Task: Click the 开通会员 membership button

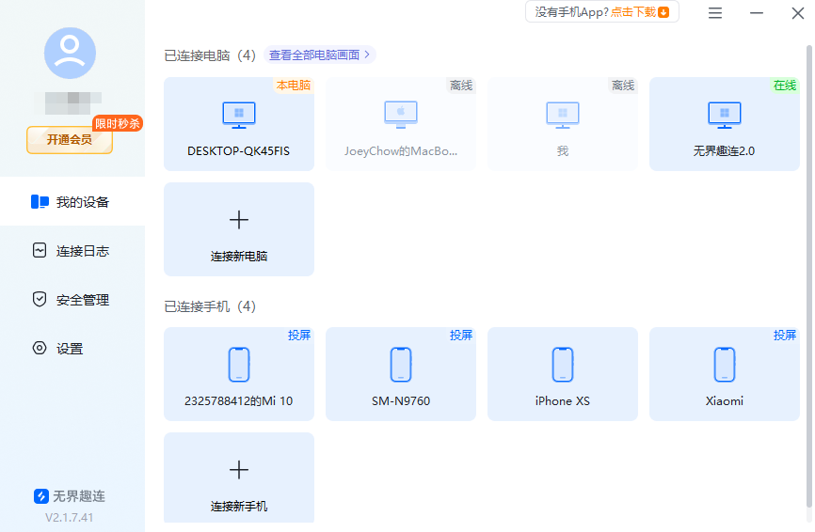Action: [70, 140]
